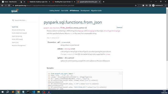Click the DataType link for schema
Image resolution: width=168 pixels, height=94 pixels.
pos(68,49)
